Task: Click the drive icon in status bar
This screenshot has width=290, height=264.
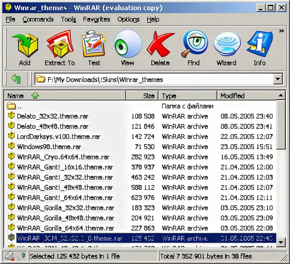Action: tap(10, 256)
